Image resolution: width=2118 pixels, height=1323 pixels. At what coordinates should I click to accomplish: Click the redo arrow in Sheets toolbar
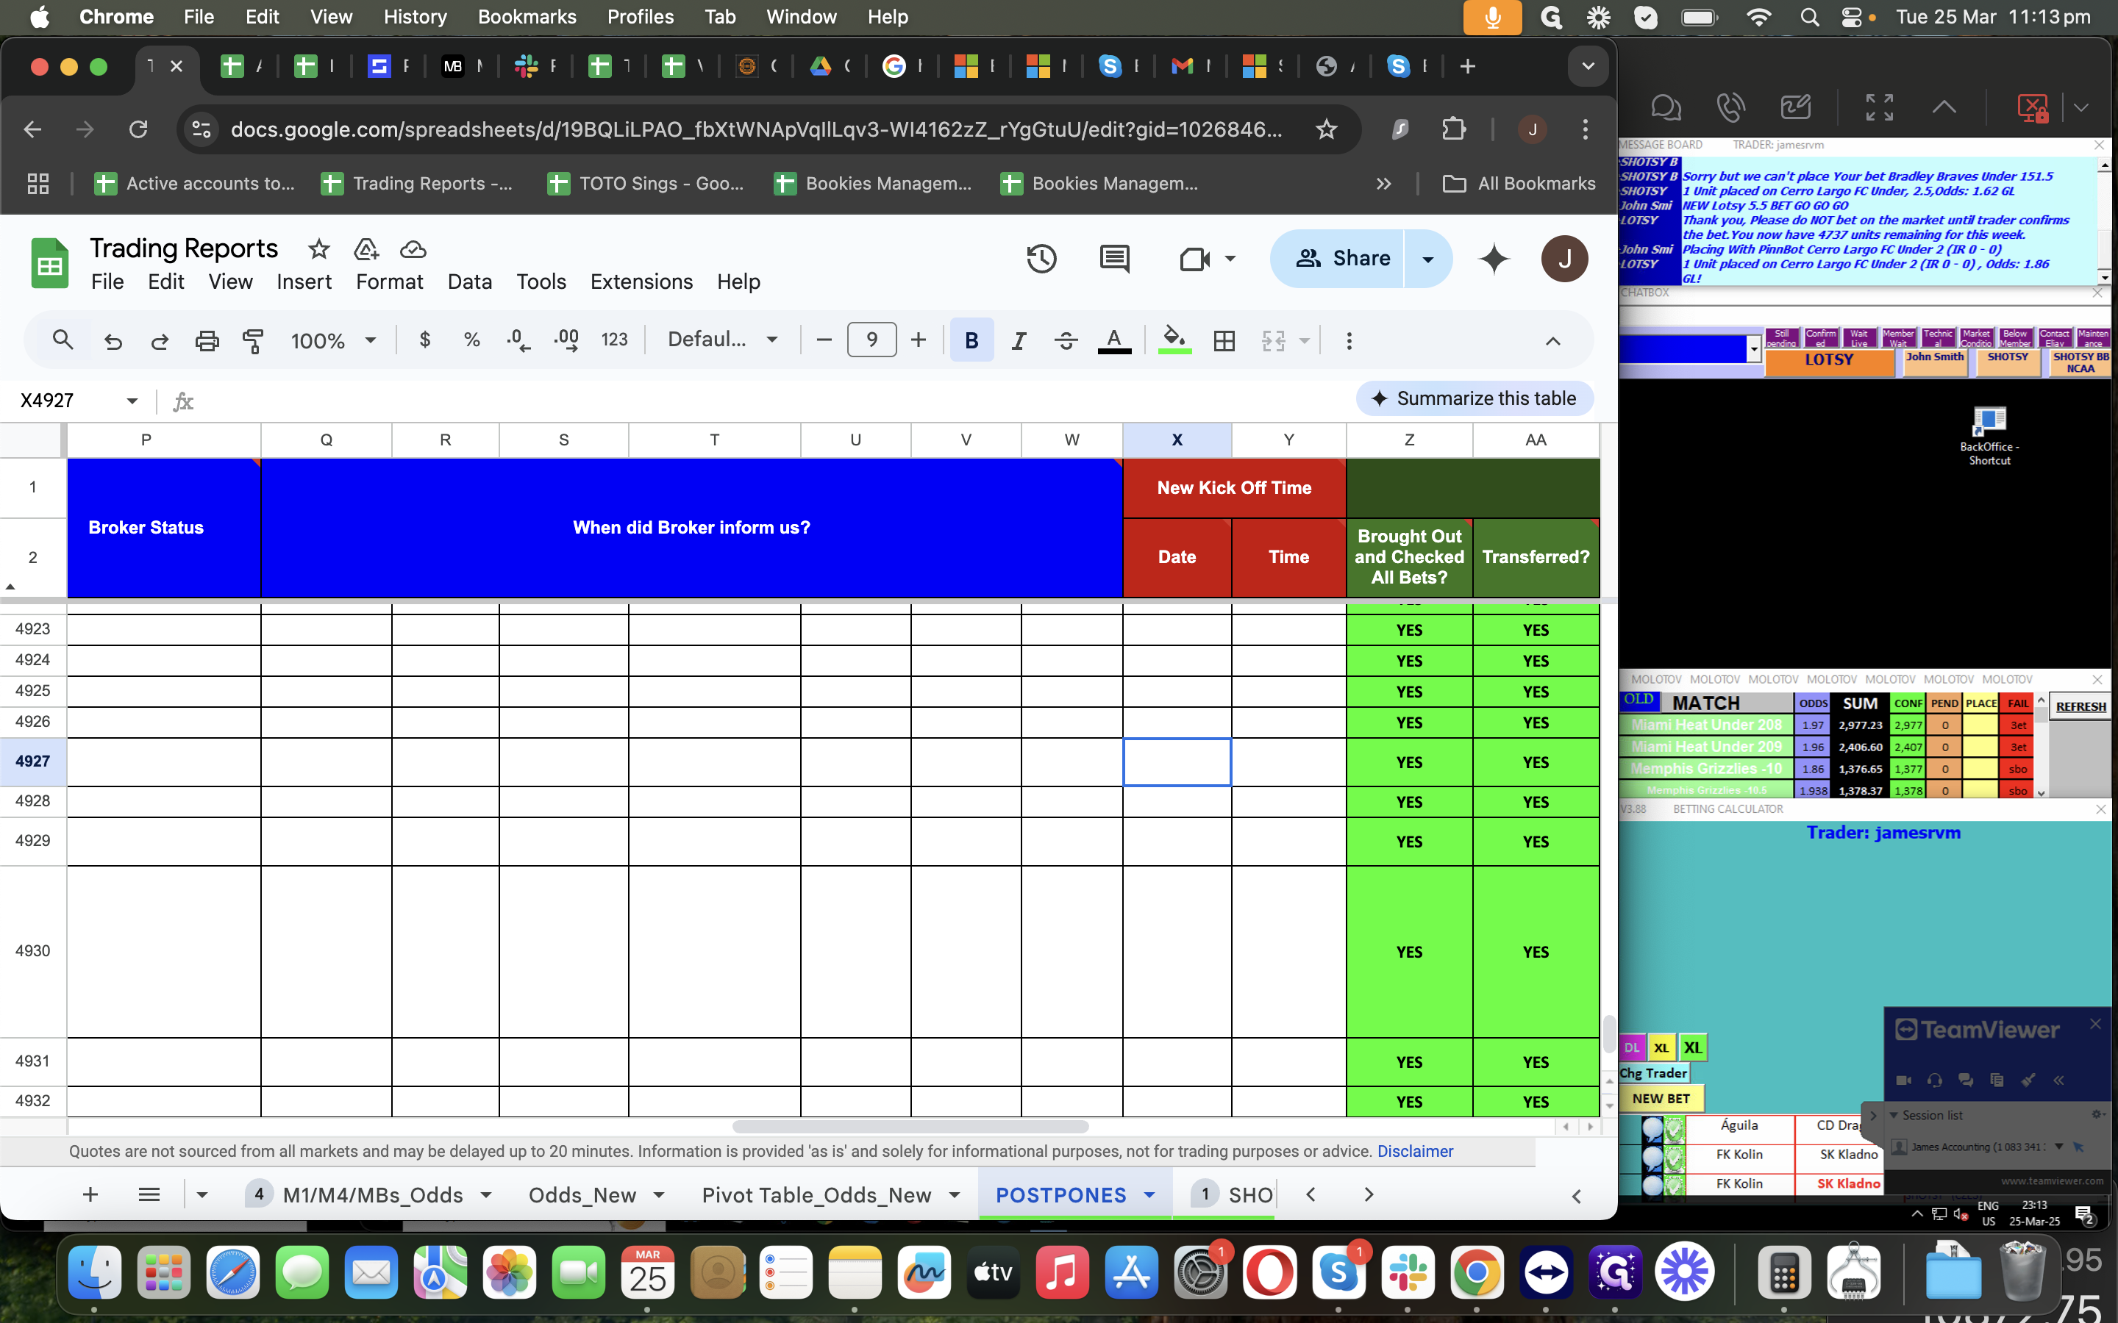pos(160,340)
